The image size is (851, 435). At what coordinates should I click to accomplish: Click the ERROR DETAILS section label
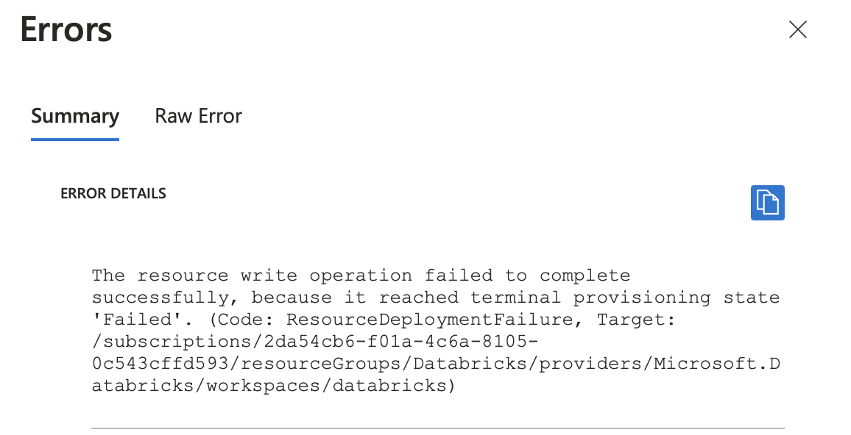tap(113, 193)
